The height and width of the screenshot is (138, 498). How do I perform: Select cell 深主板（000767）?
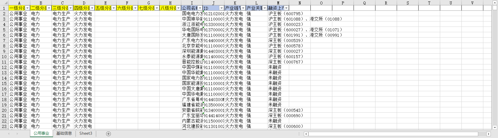[278, 62]
